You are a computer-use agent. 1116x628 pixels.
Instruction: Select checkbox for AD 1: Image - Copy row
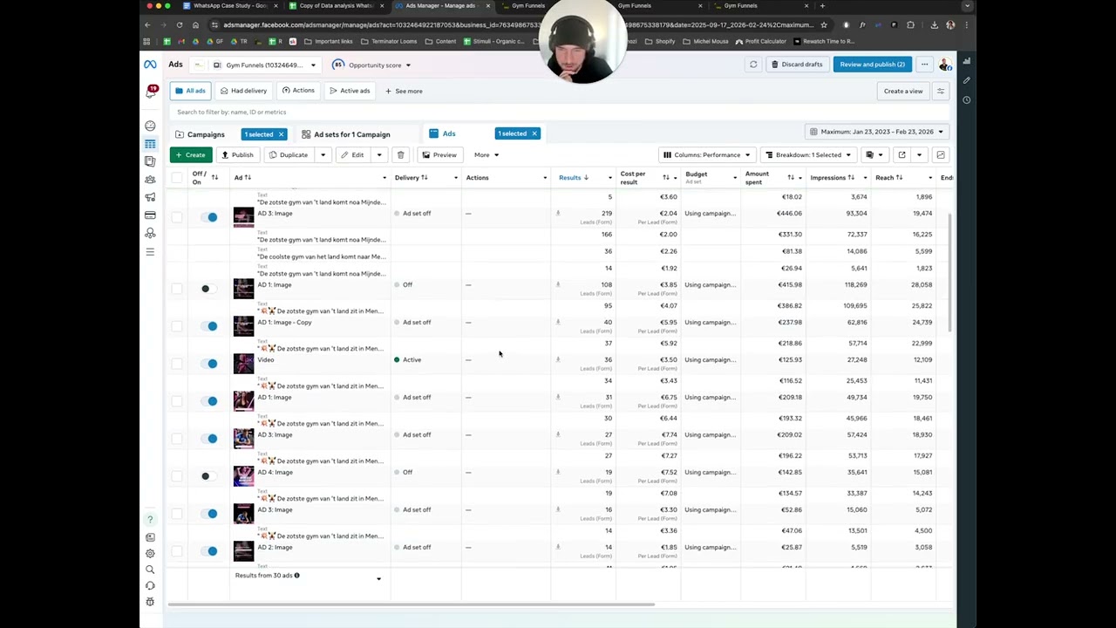[x=177, y=326]
